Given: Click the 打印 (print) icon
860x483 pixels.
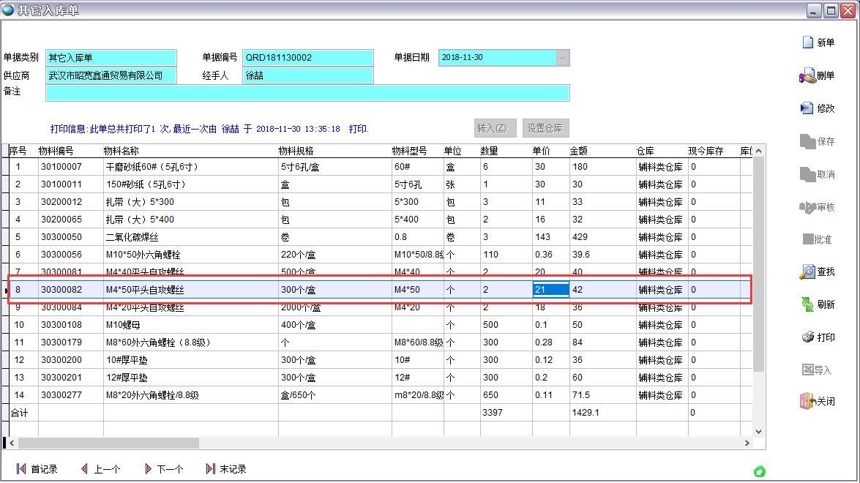Looking at the screenshot, I should (807, 337).
